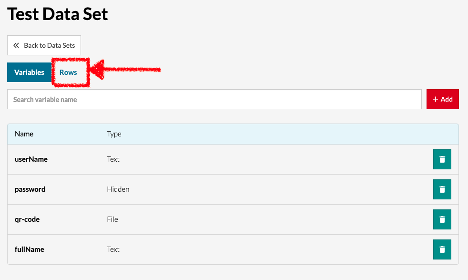The height and width of the screenshot is (280, 468).
Task: Click the Text type in fullName row
Action: tap(113, 249)
